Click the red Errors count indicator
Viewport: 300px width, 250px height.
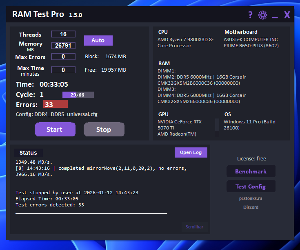pos(55,105)
